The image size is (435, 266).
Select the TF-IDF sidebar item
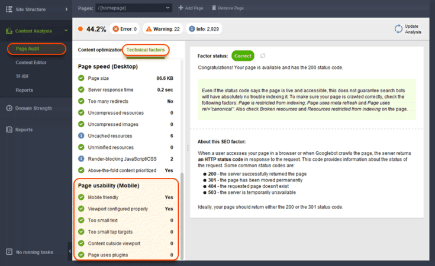(x=24, y=76)
